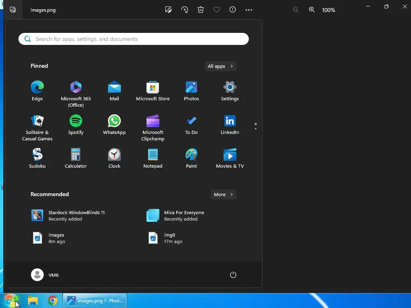Show file info via the info icon
The image size is (411, 308).
pyautogui.click(x=232, y=10)
